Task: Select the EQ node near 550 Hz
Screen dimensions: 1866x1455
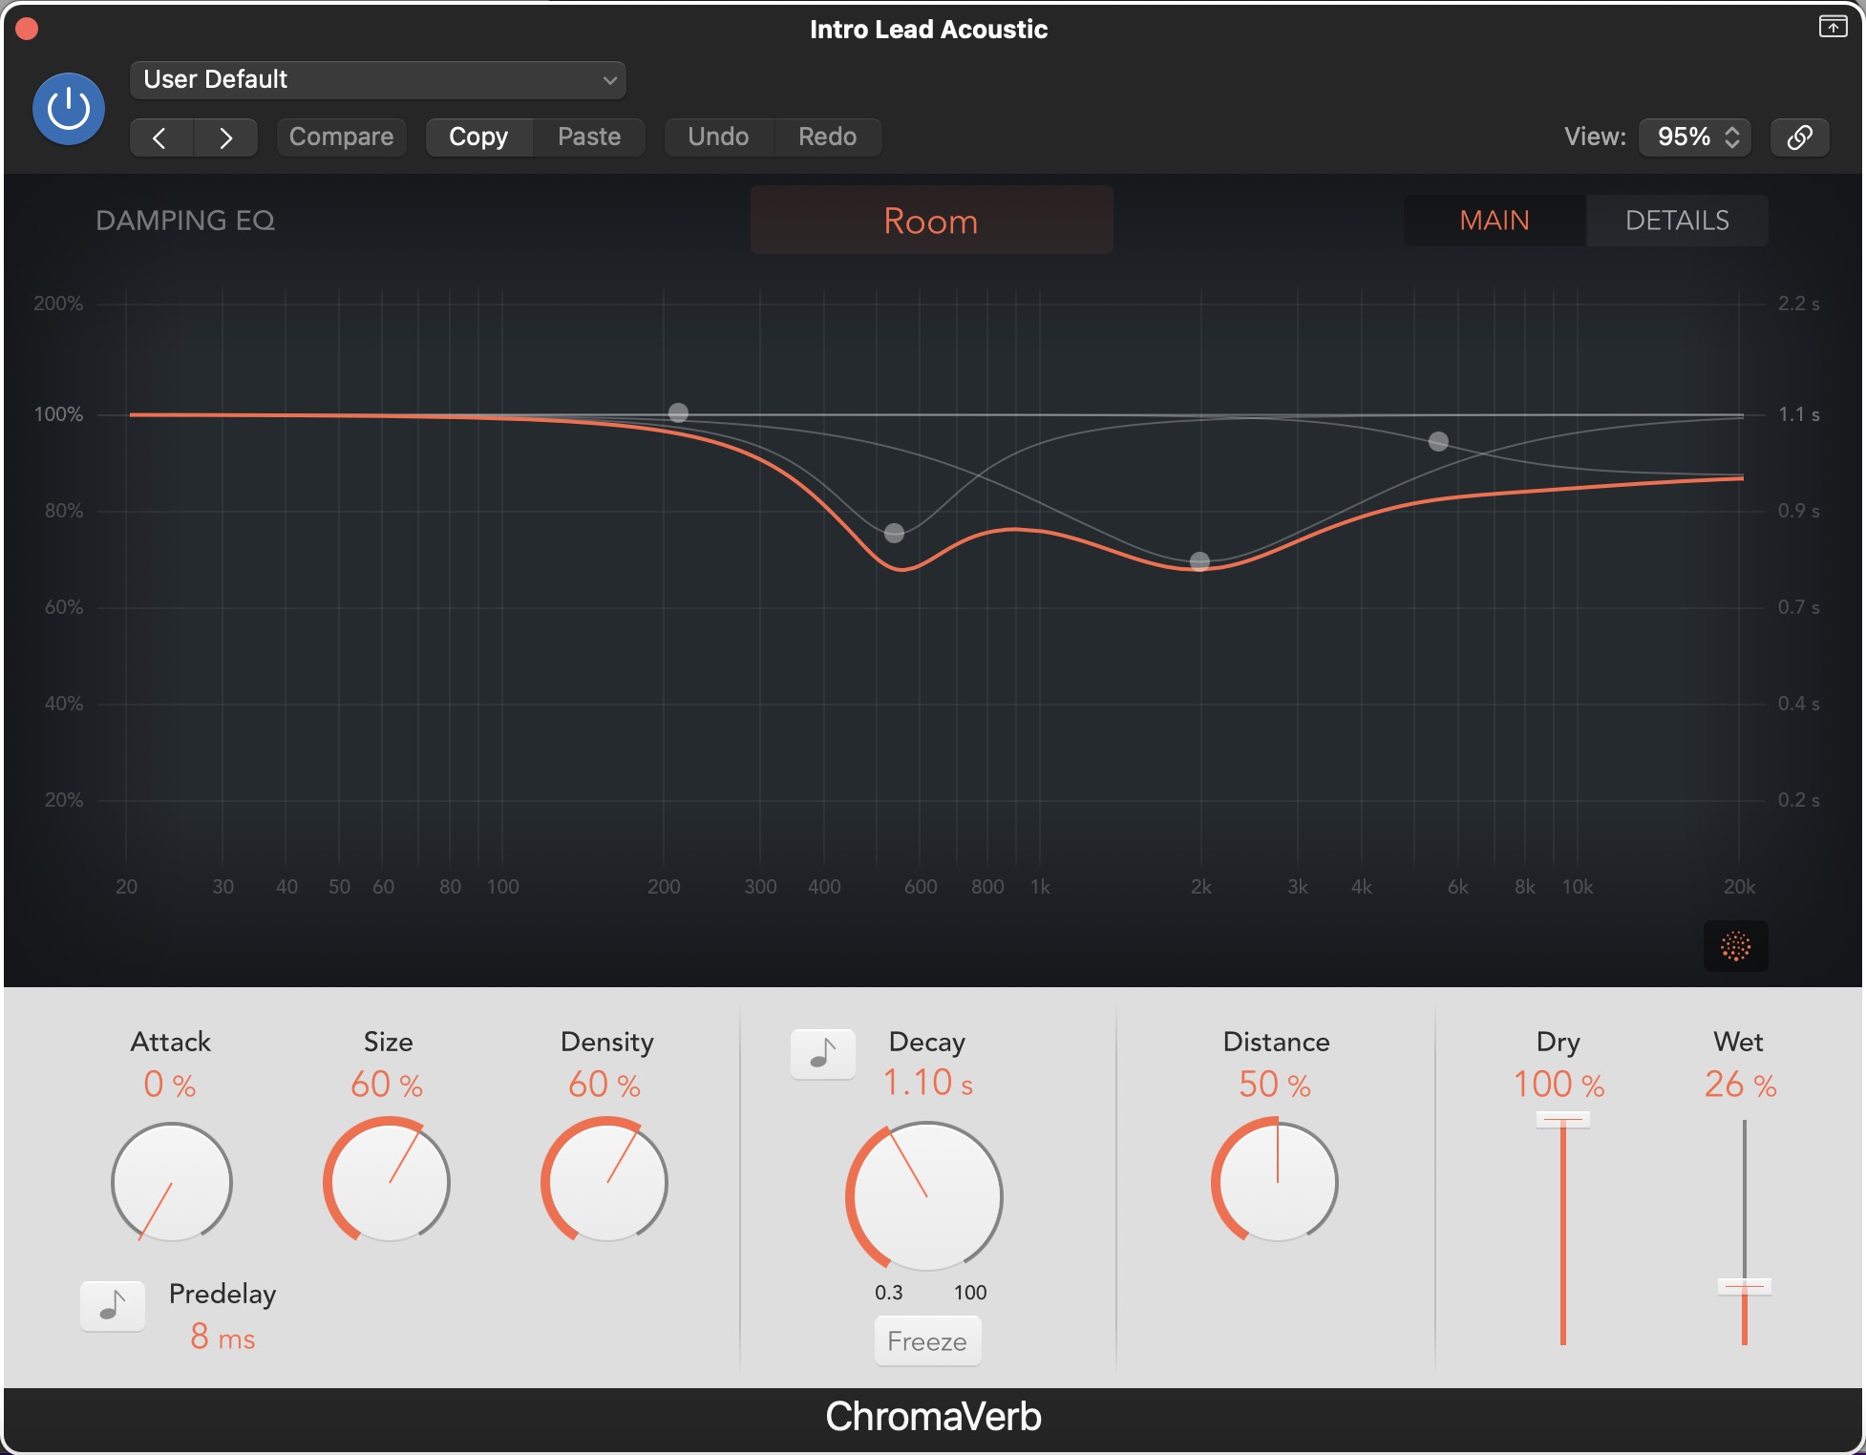Action: [894, 533]
